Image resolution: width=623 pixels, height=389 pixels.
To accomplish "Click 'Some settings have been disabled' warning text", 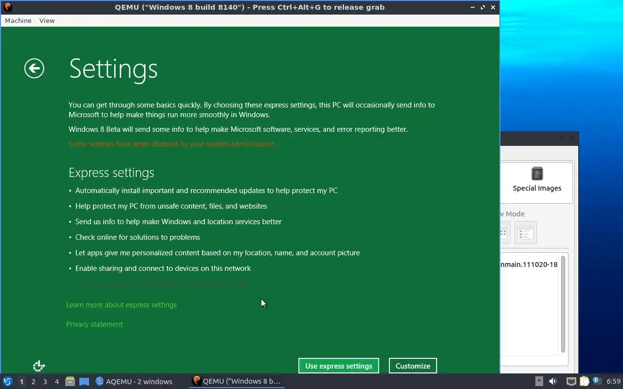I will (x=171, y=144).
